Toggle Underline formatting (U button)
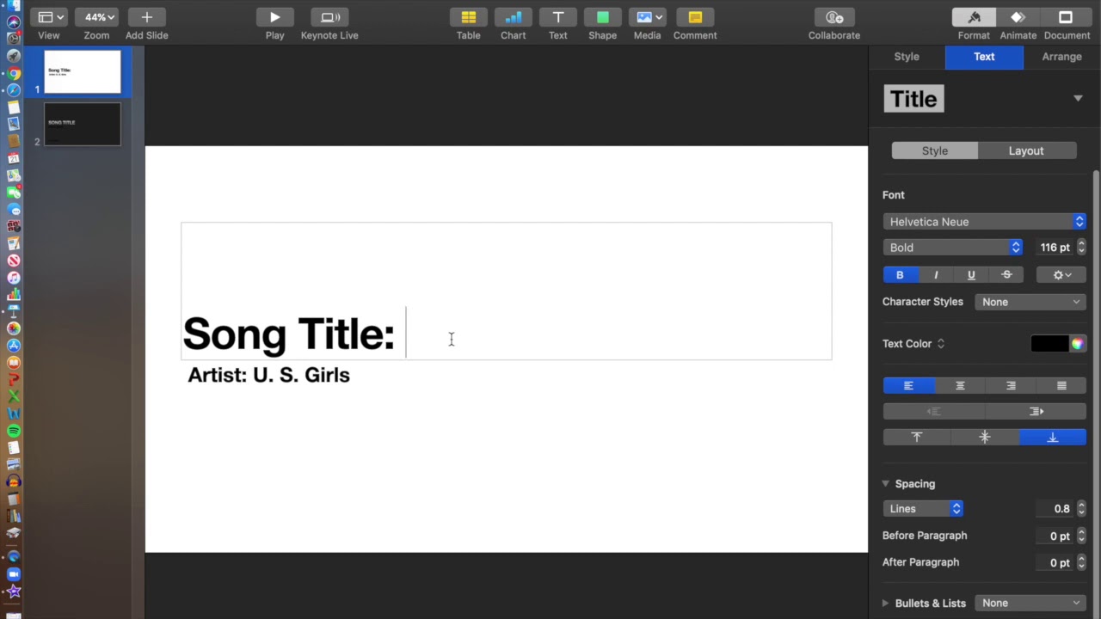 971,275
